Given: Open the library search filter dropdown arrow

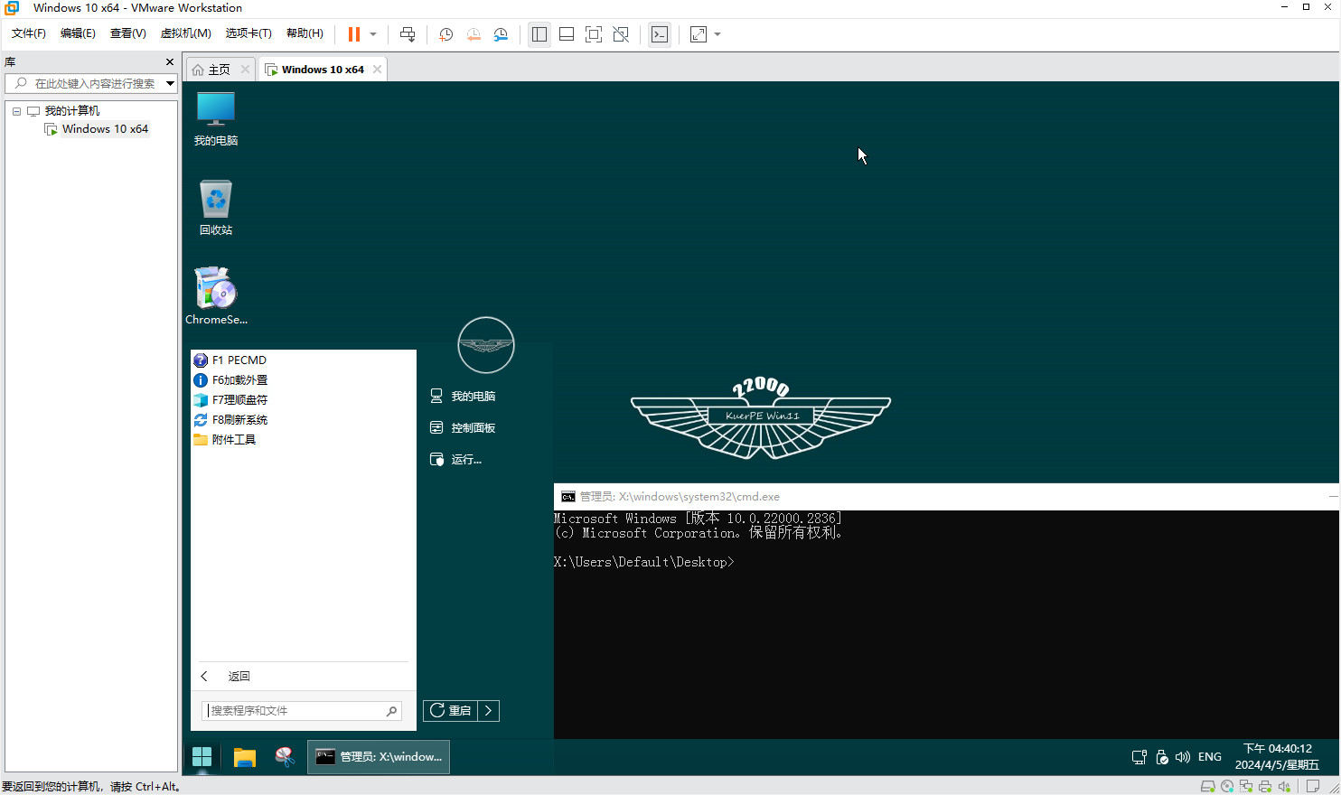Looking at the screenshot, I should [170, 83].
